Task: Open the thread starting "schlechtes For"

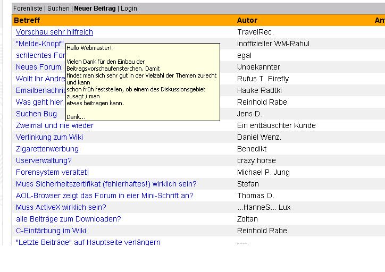Action: click(40, 55)
